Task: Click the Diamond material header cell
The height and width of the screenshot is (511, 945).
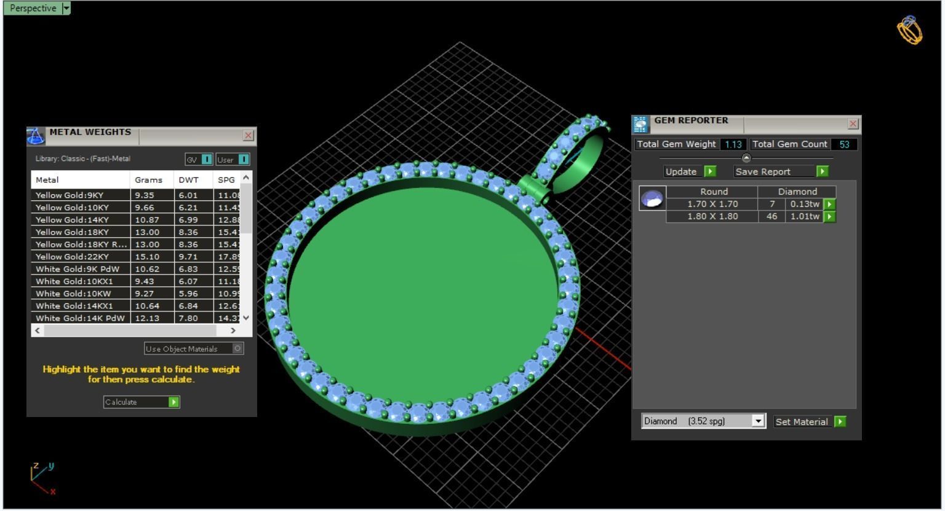Action: click(797, 192)
